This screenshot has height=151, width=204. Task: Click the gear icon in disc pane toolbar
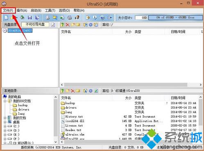(x=91, y=25)
